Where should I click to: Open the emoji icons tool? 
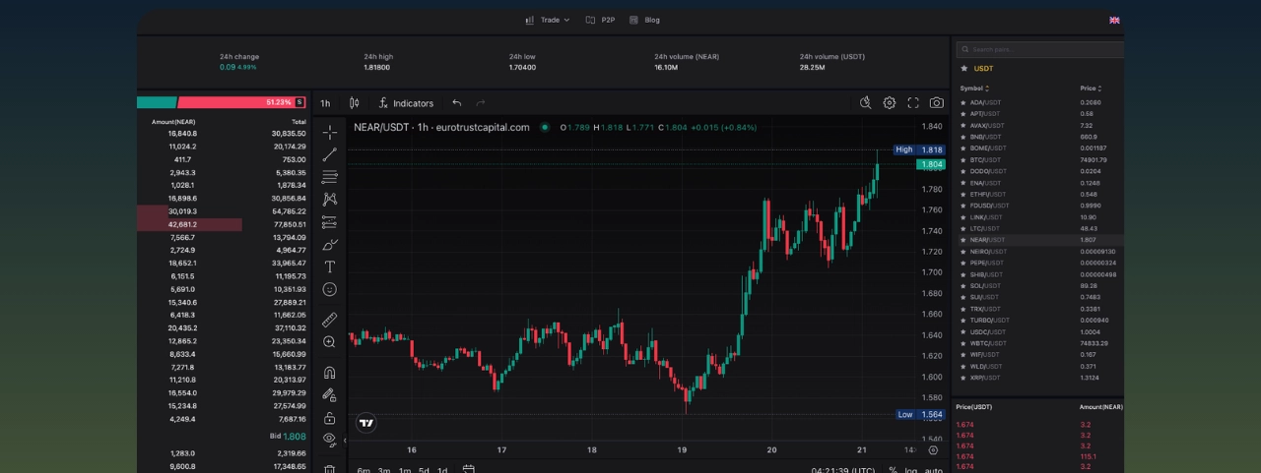330,289
